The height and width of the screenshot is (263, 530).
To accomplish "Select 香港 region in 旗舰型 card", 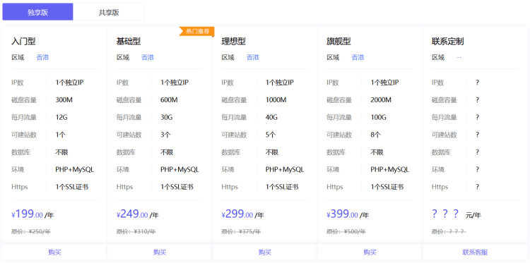I will 358,58.
